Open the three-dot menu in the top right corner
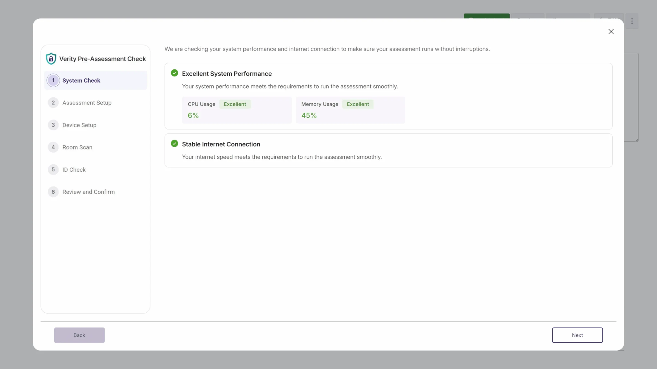This screenshot has width=657, height=369. point(632,21)
